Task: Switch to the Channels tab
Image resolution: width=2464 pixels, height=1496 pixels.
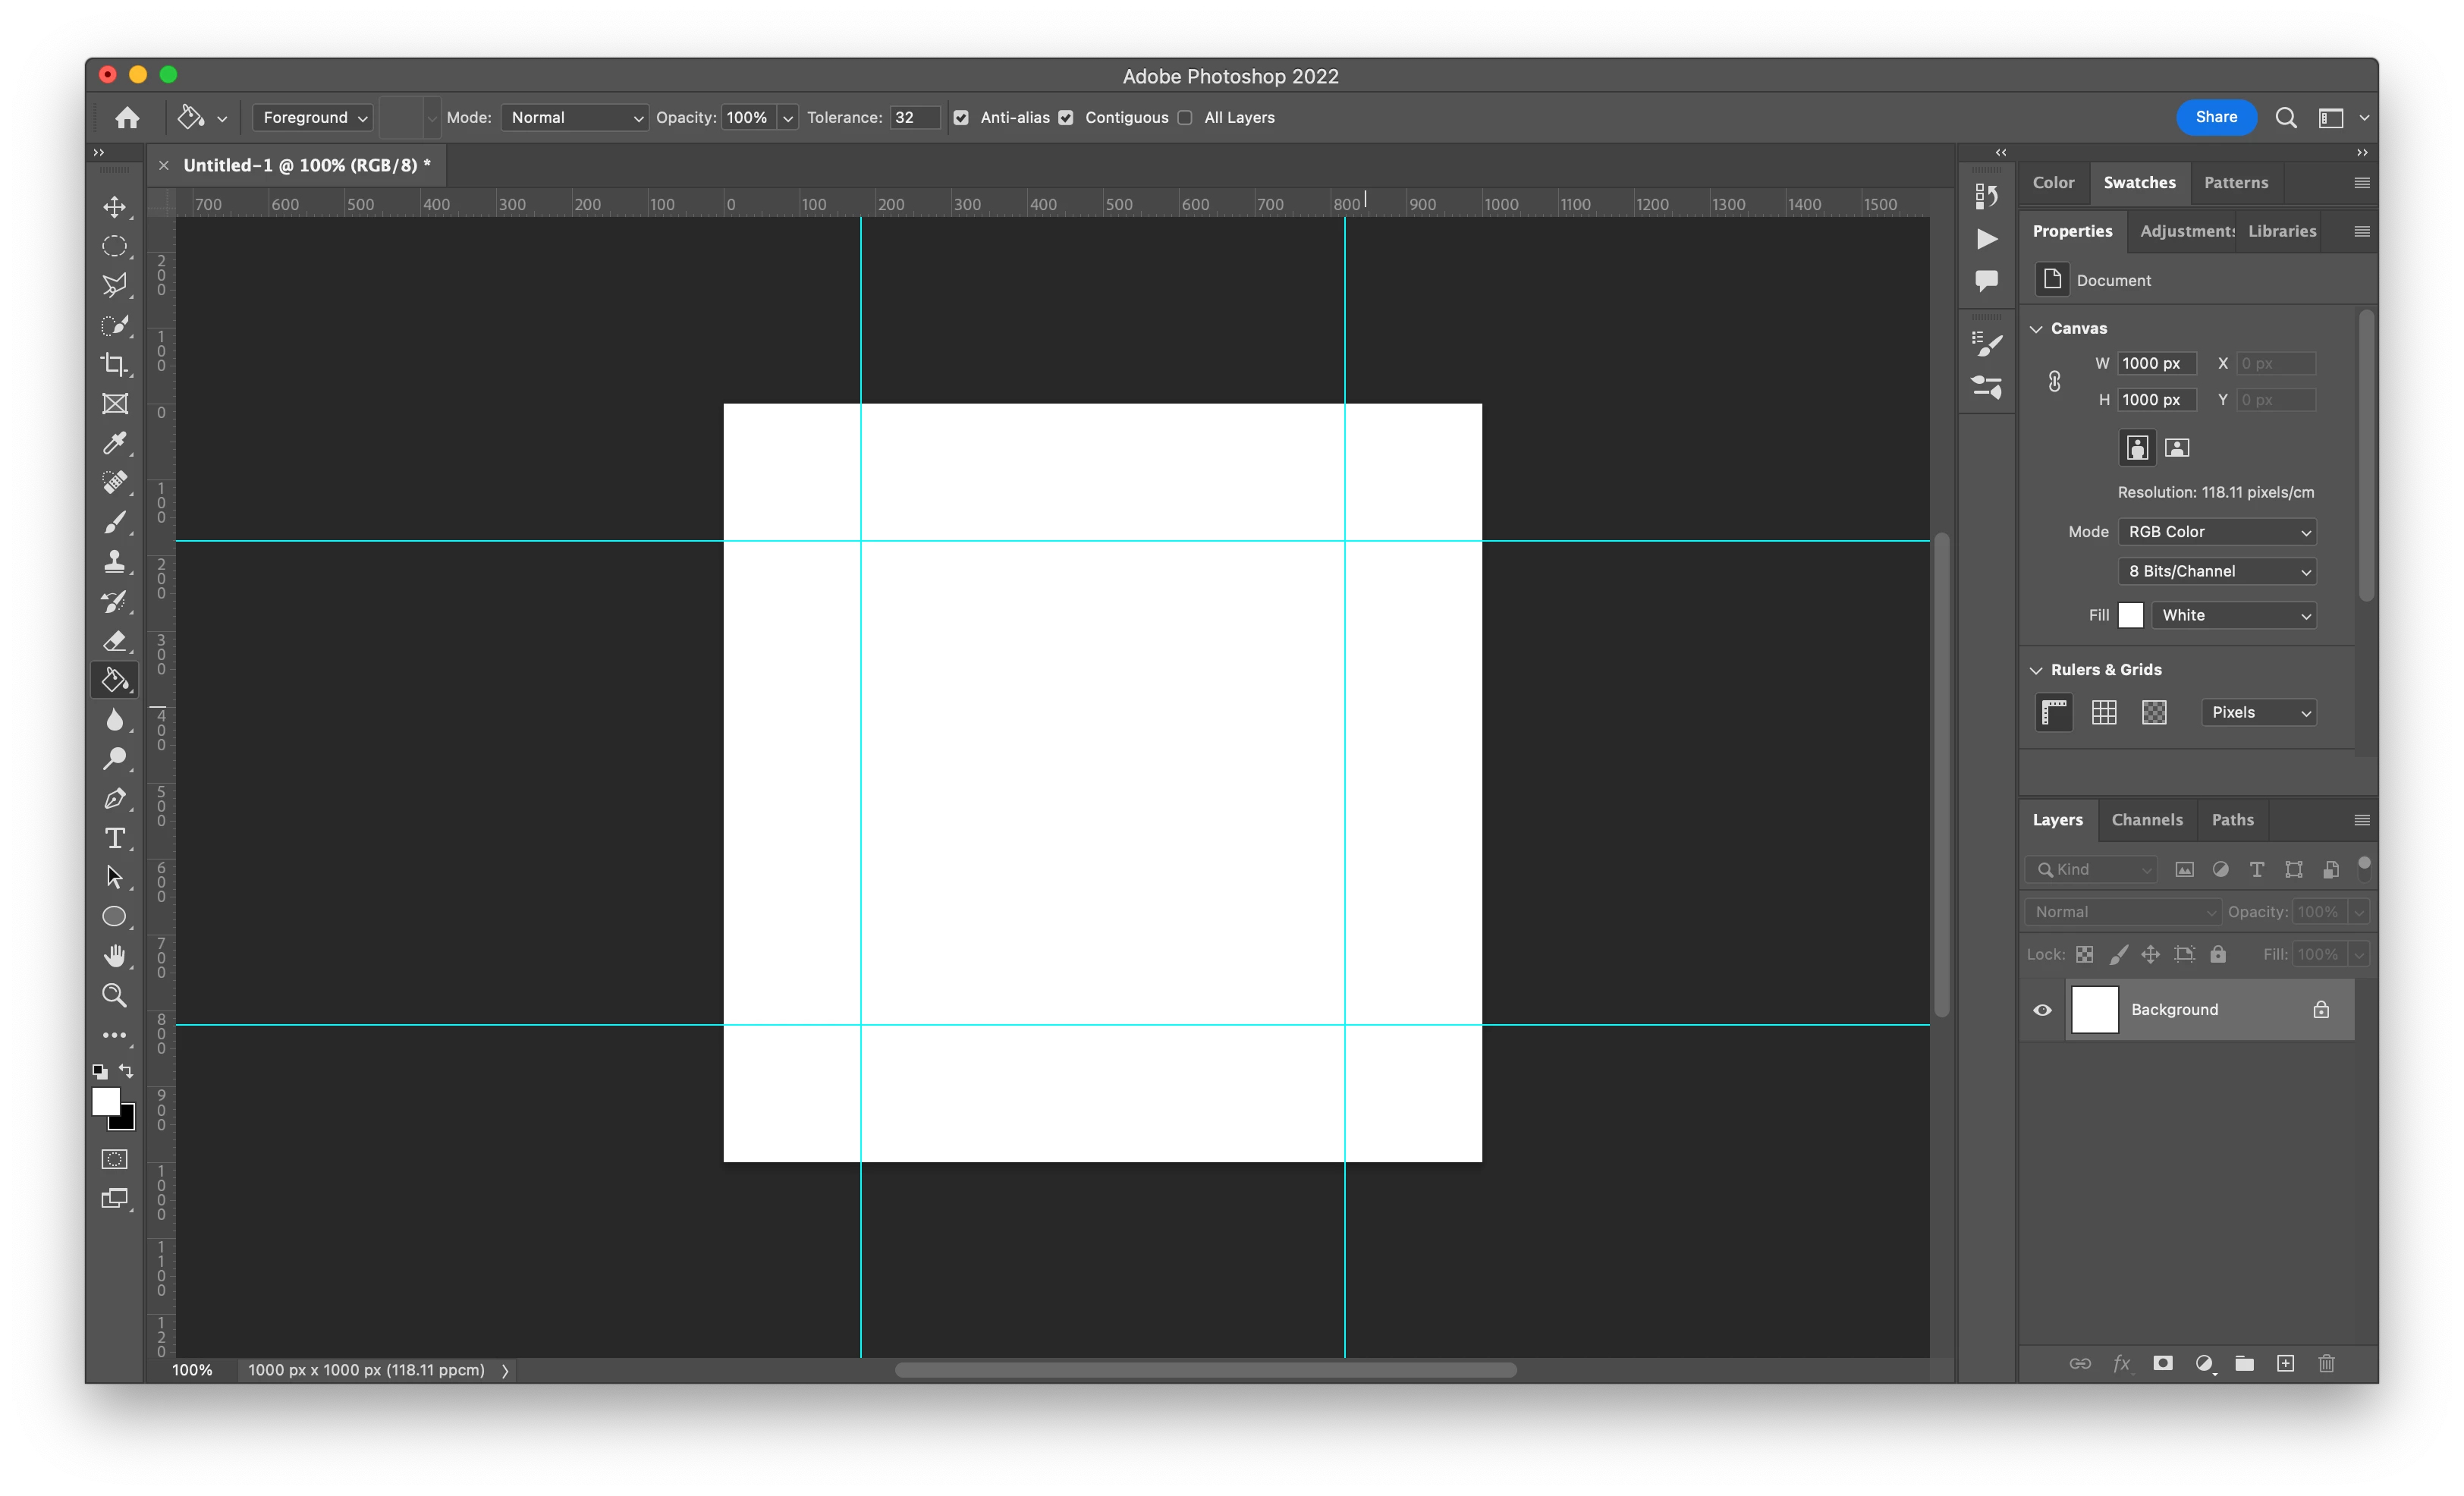Action: click(x=2146, y=820)
